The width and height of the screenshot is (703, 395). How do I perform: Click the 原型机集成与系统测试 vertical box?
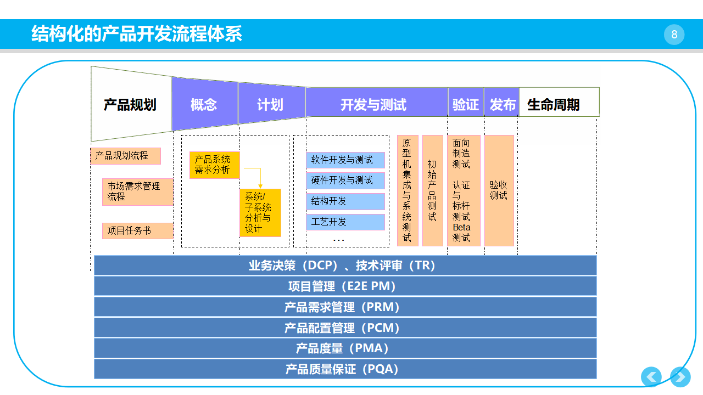[x=408, y=190]
